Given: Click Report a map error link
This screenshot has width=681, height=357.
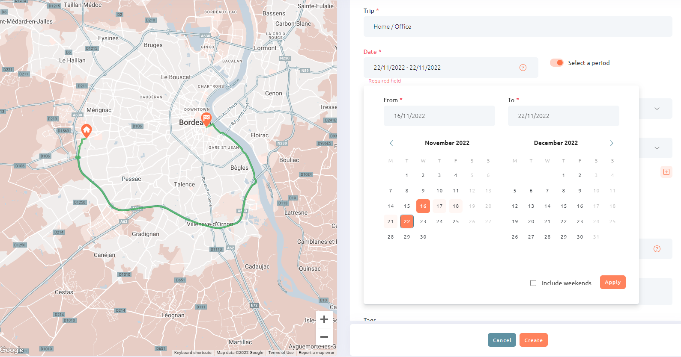Looking at the screenshot, I should 317,353.
